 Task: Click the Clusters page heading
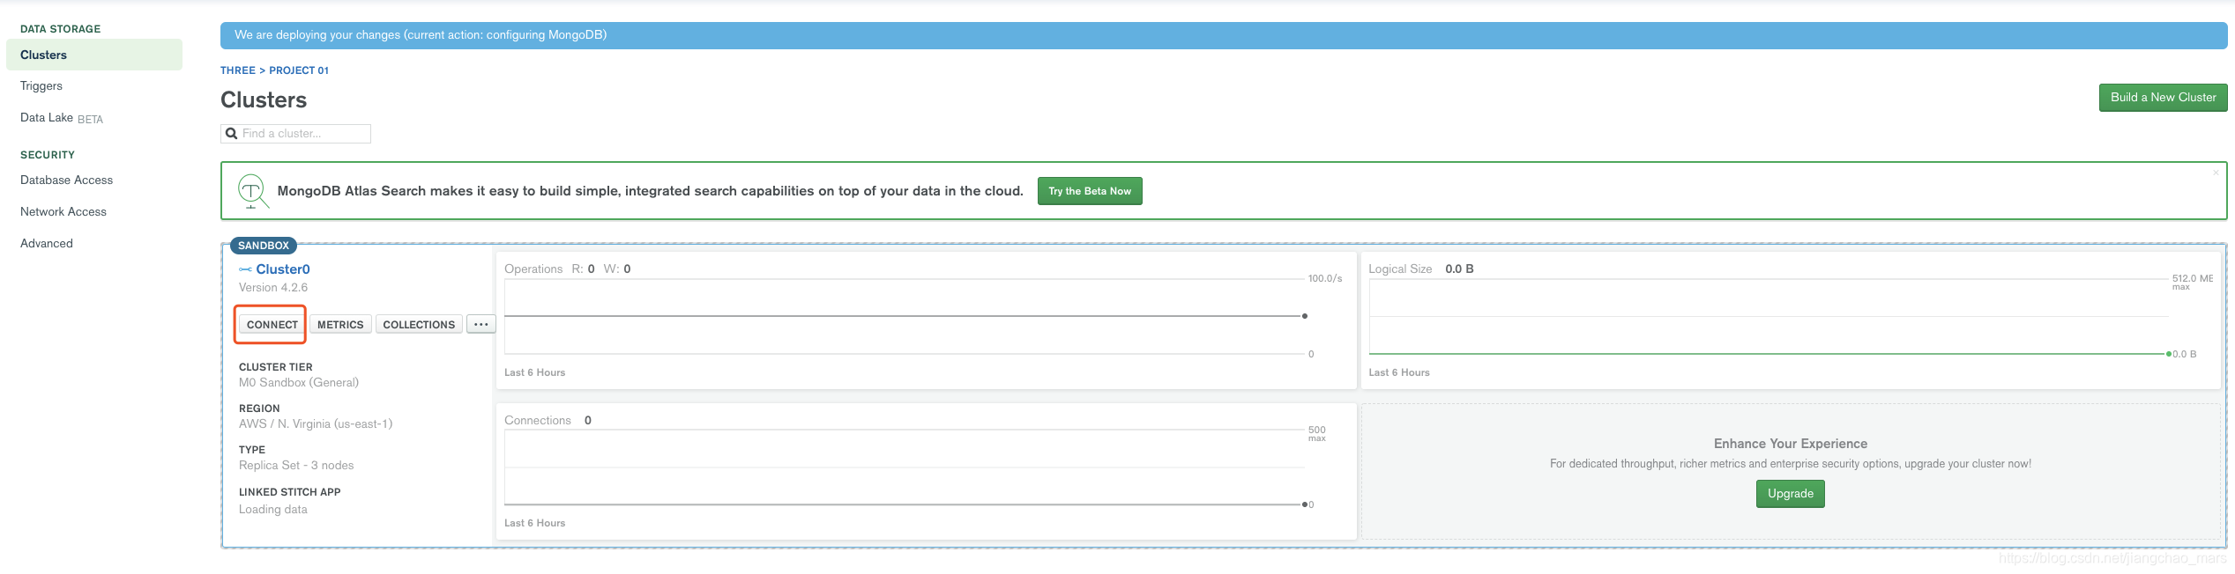264,99
